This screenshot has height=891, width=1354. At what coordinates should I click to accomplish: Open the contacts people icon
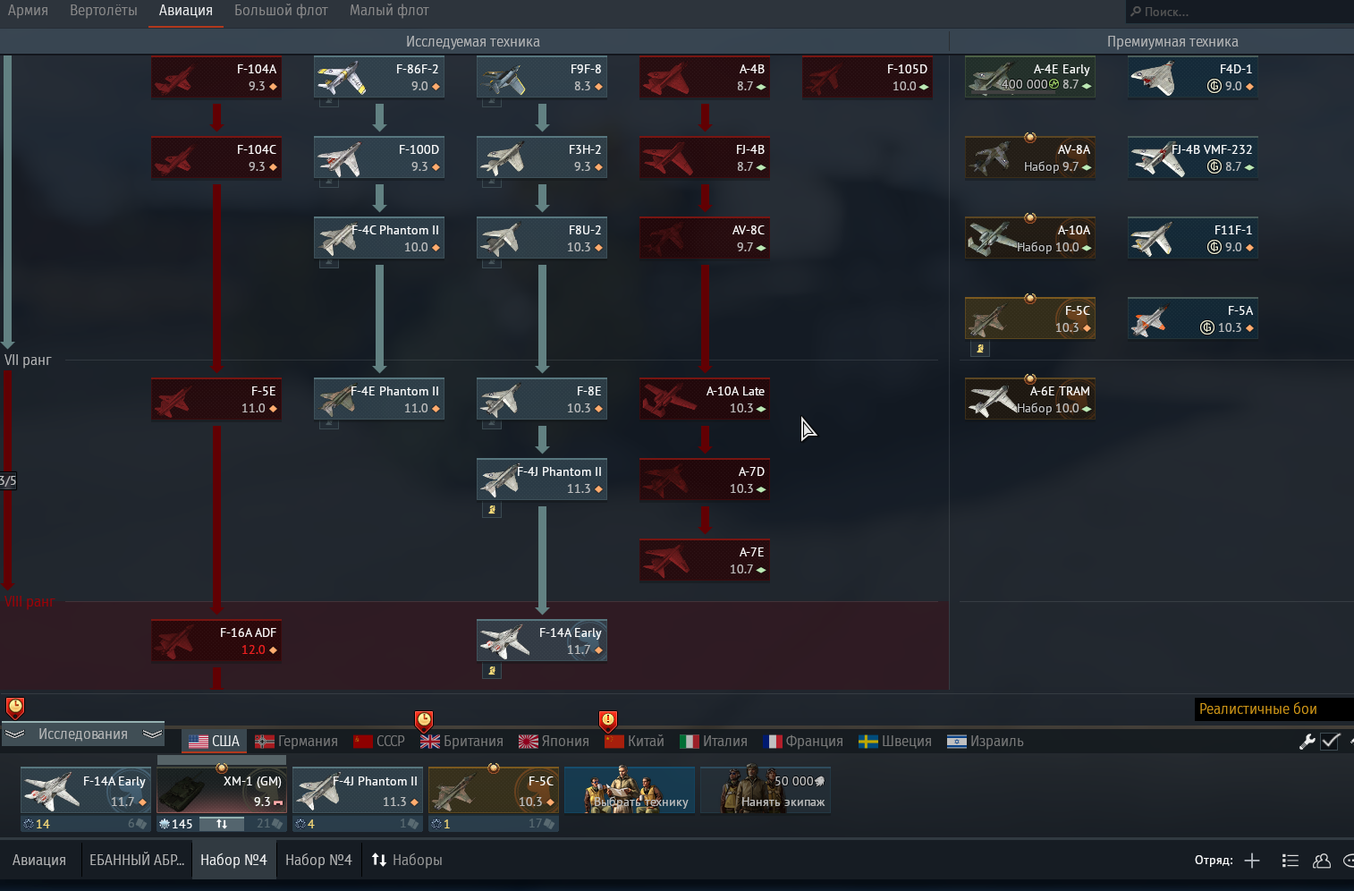pos(1322,861)
